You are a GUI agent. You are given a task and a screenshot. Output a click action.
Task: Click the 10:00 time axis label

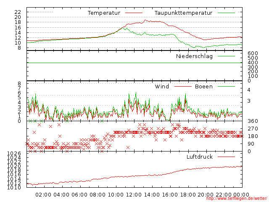tap(116, 195)
